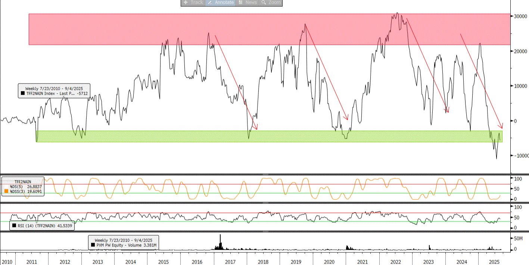Click the RSI (14) black legend square

(14, 225)
